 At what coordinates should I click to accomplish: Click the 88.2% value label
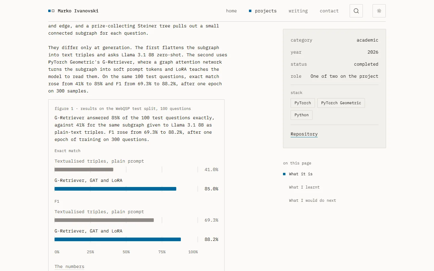pyautogui.click(x=211, y=239)
